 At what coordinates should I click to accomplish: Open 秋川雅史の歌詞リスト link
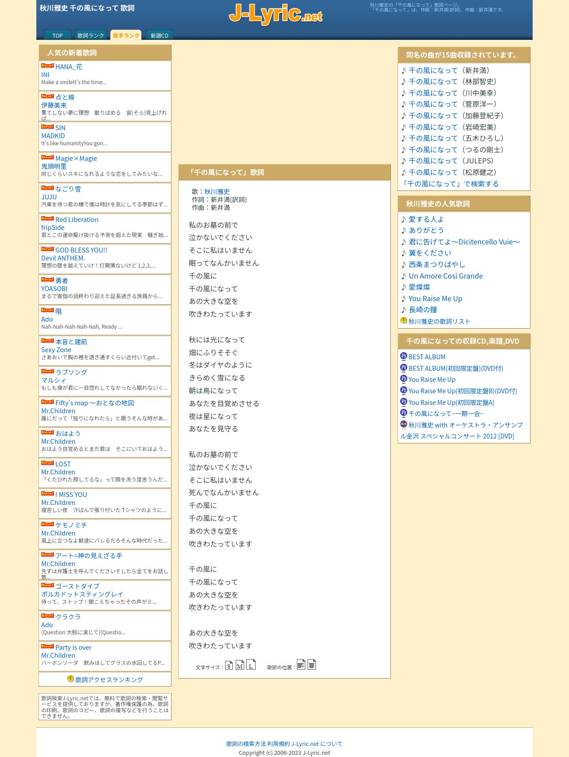point(439,322)
